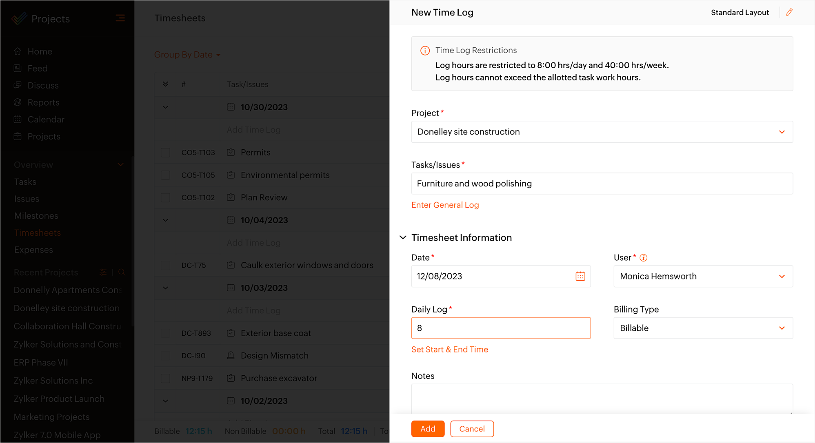
Task: Open the date picker calendar icon
Action: (580, 276)
